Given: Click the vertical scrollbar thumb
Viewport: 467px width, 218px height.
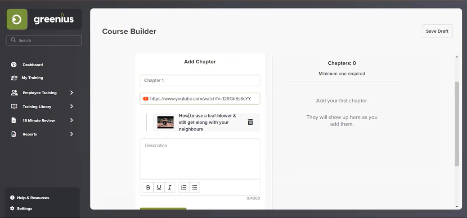Looking at the screenshot, I should click(x=457, y=124).
